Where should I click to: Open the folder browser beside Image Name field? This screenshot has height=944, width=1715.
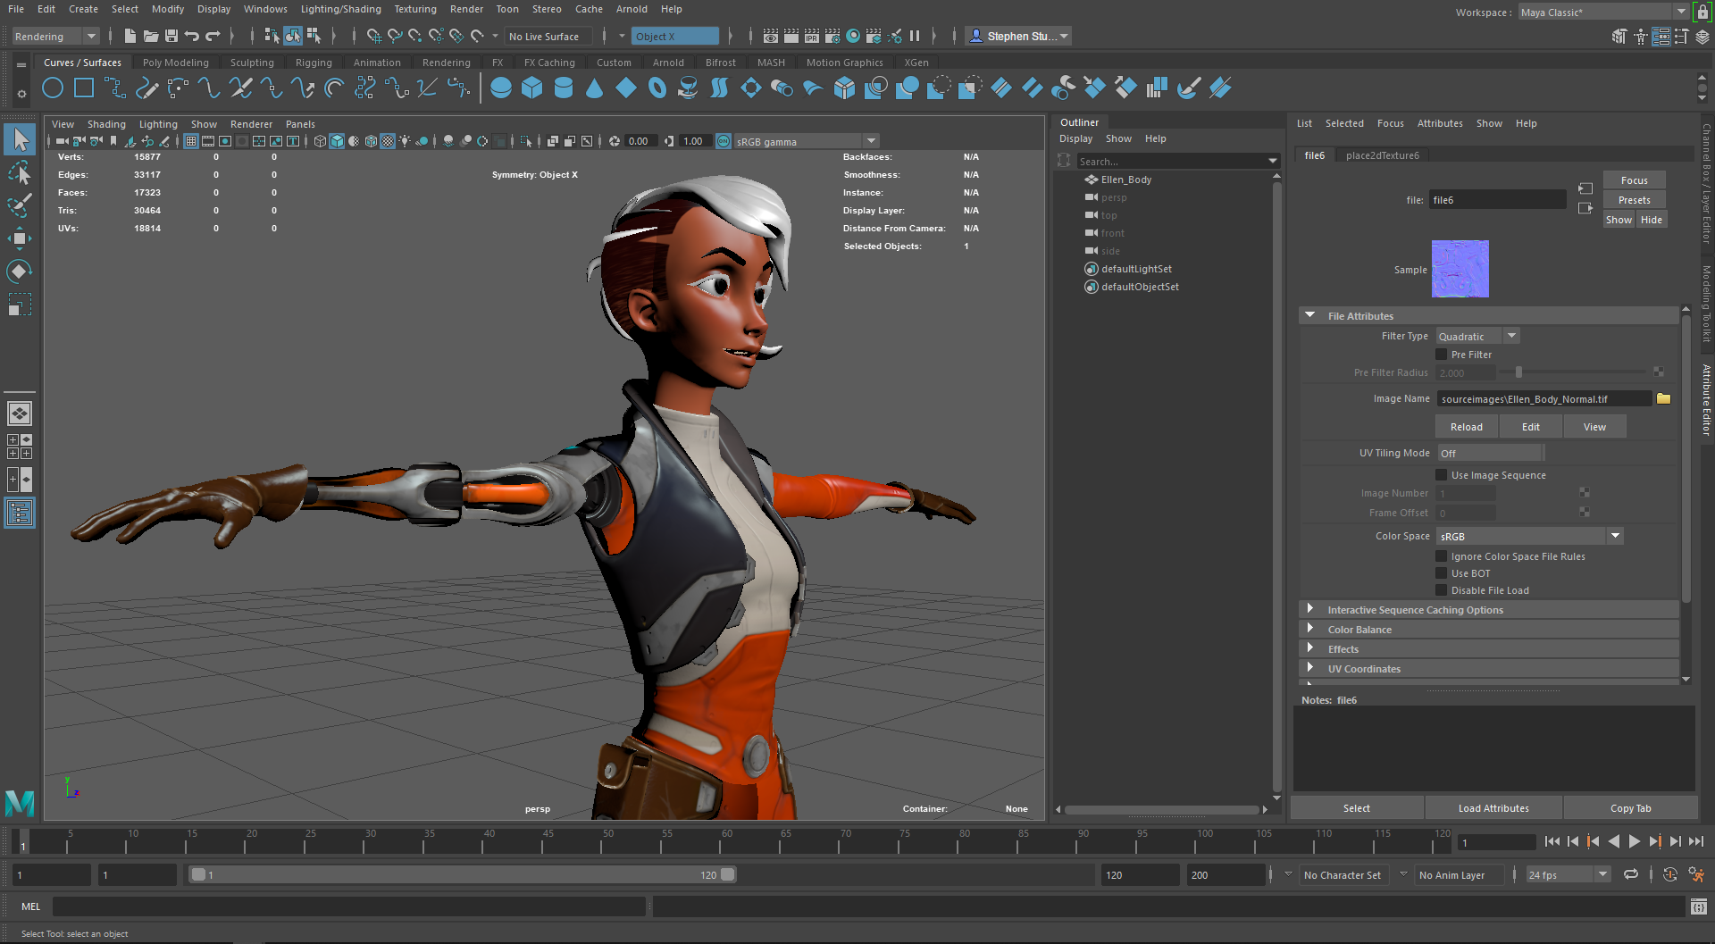tap(1663, 398)
